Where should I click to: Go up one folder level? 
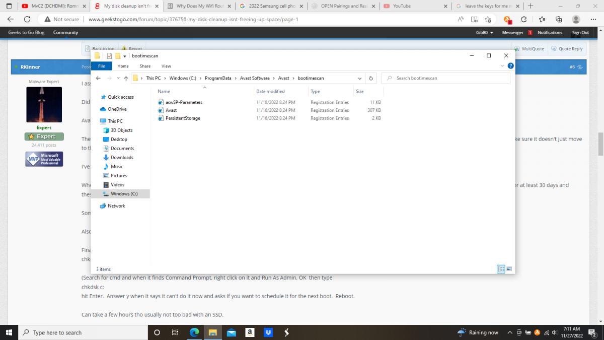(x=126, y=78)
